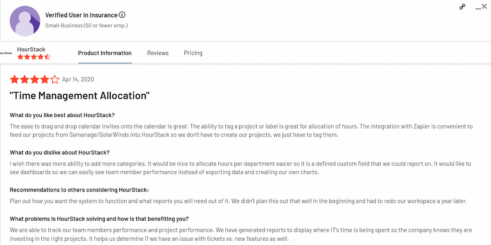Click the "Recommendations to others" heading
Image resolution: width=491 pixels, height=245 pixels.
[x=79, y=190]
